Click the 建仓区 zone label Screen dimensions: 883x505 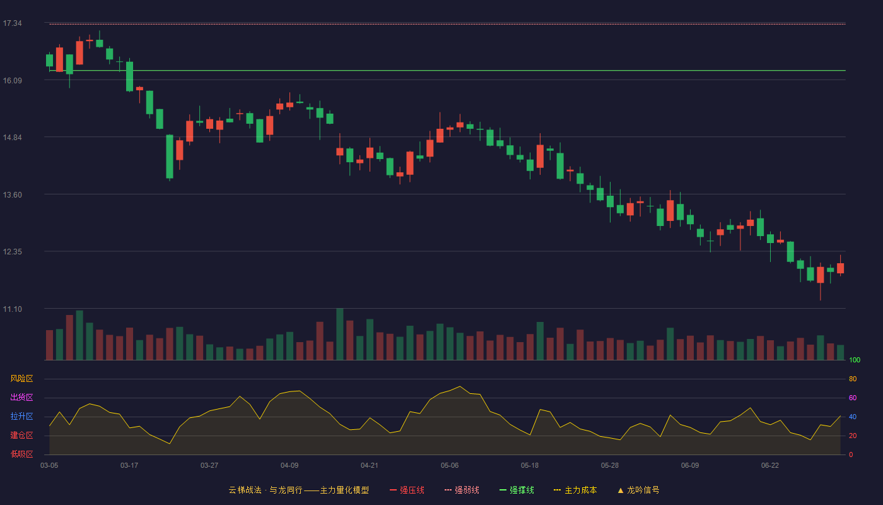coord(21,436)
